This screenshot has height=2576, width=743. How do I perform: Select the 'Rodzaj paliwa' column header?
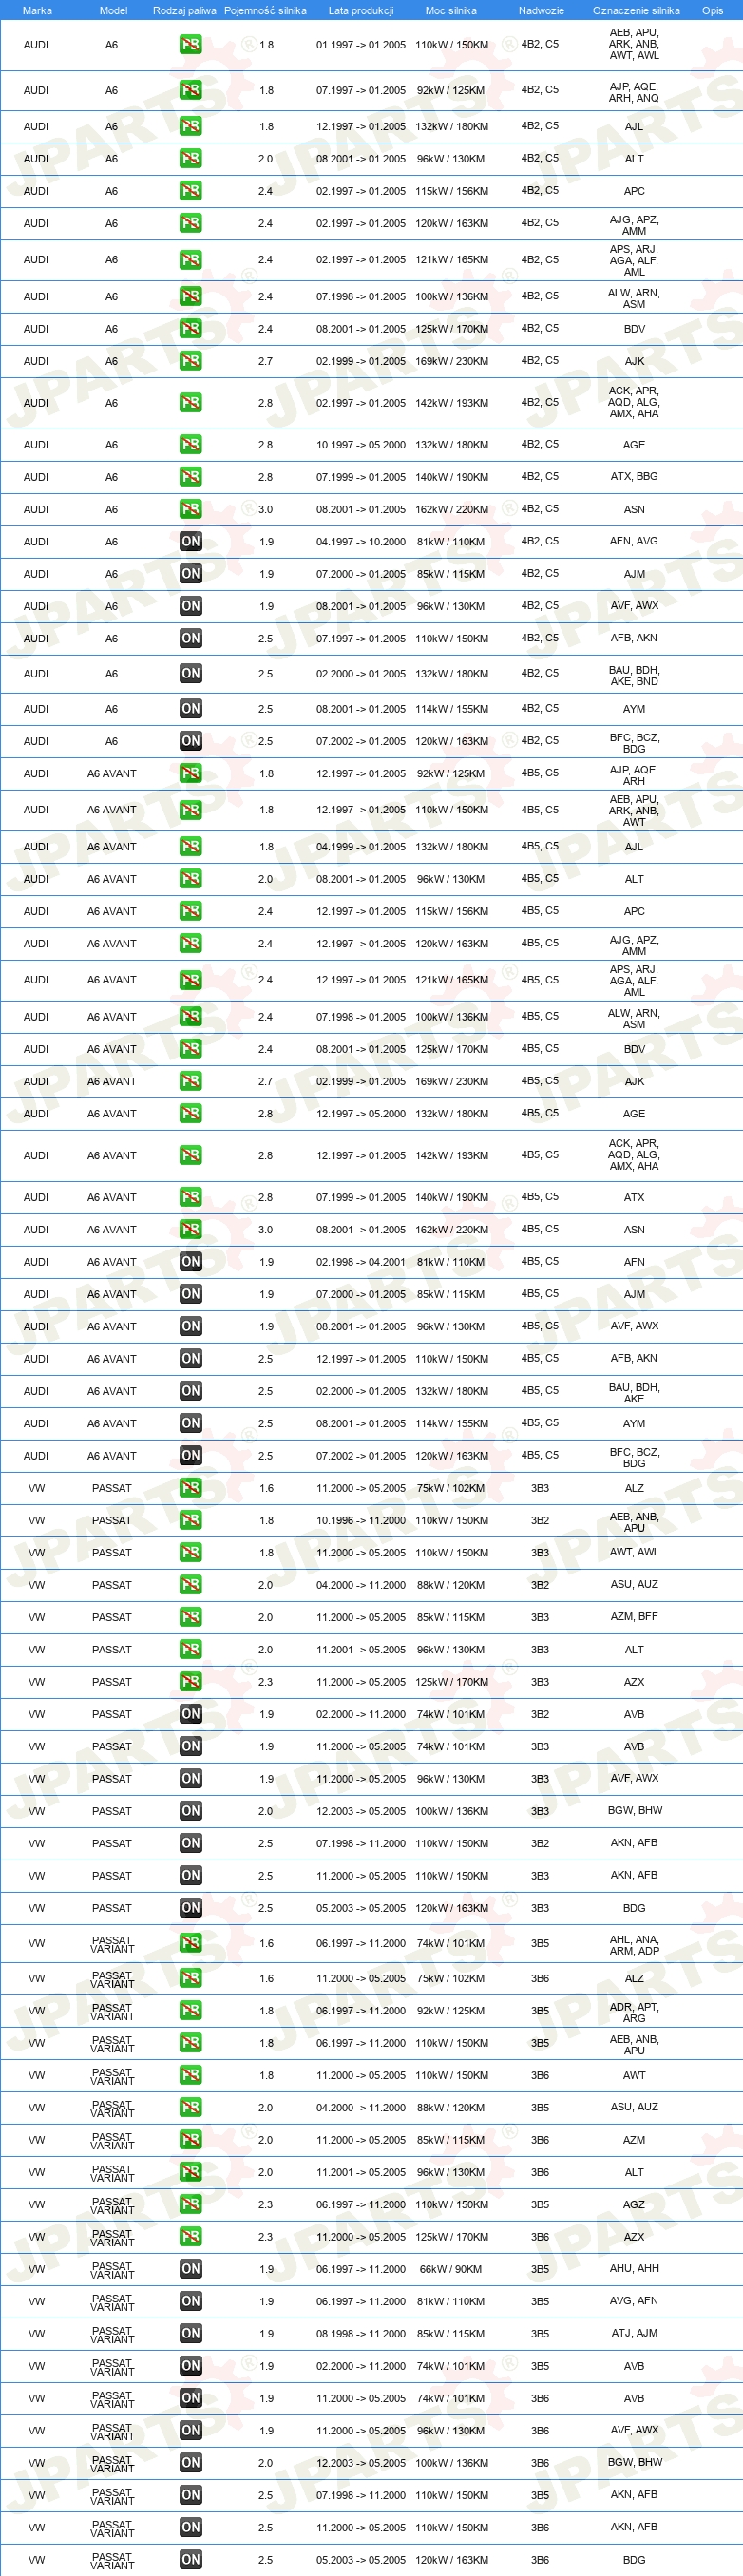(185, 10)
